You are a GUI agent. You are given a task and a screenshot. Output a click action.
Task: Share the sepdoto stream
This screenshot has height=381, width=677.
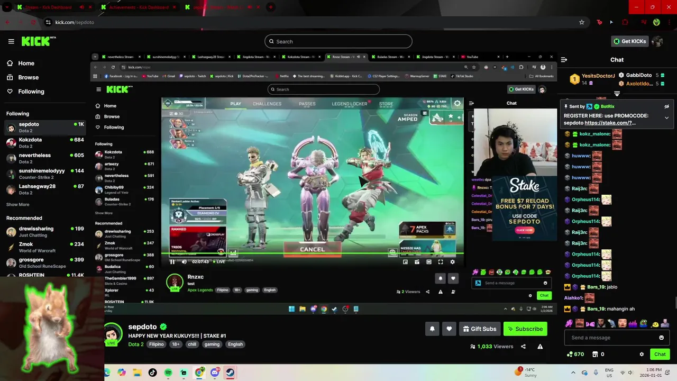click(523, 347)
